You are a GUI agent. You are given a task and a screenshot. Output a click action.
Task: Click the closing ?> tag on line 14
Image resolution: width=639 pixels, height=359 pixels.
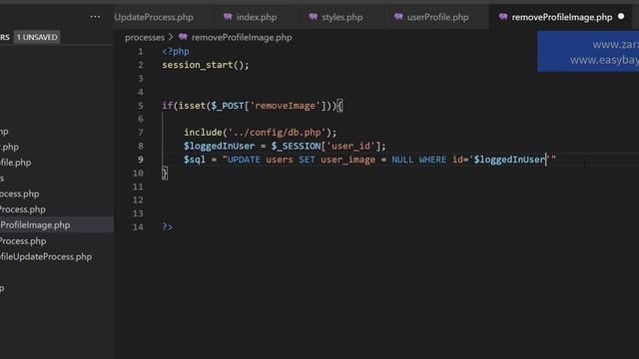(167, 227)
